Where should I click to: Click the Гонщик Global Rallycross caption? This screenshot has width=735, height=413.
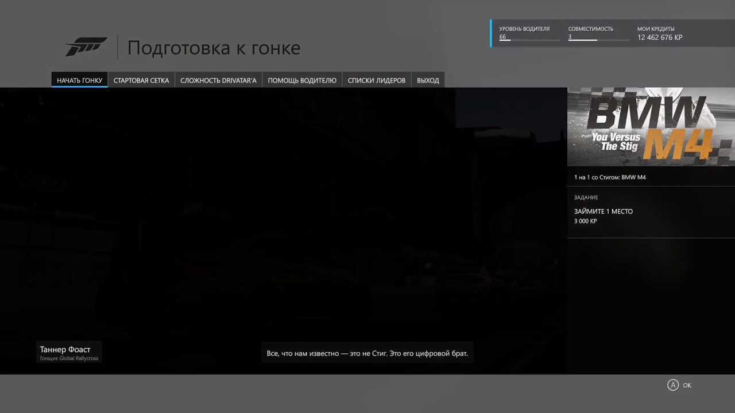point(69,359)
